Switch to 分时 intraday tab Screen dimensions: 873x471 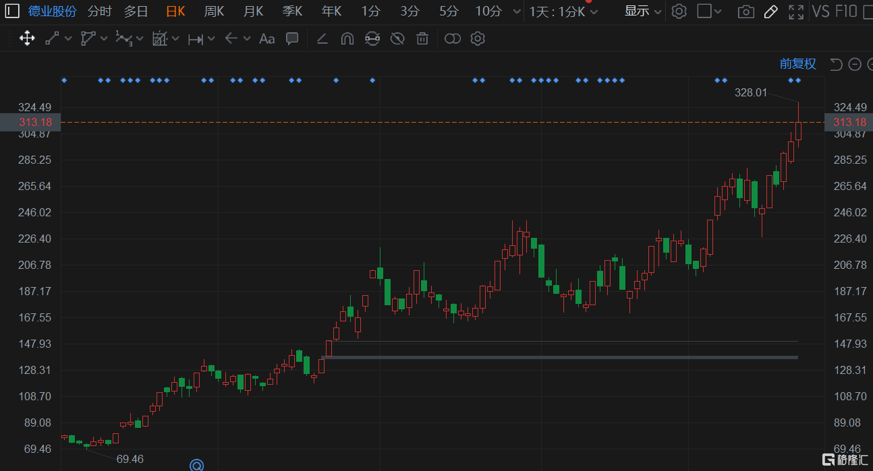coord(100,11)
